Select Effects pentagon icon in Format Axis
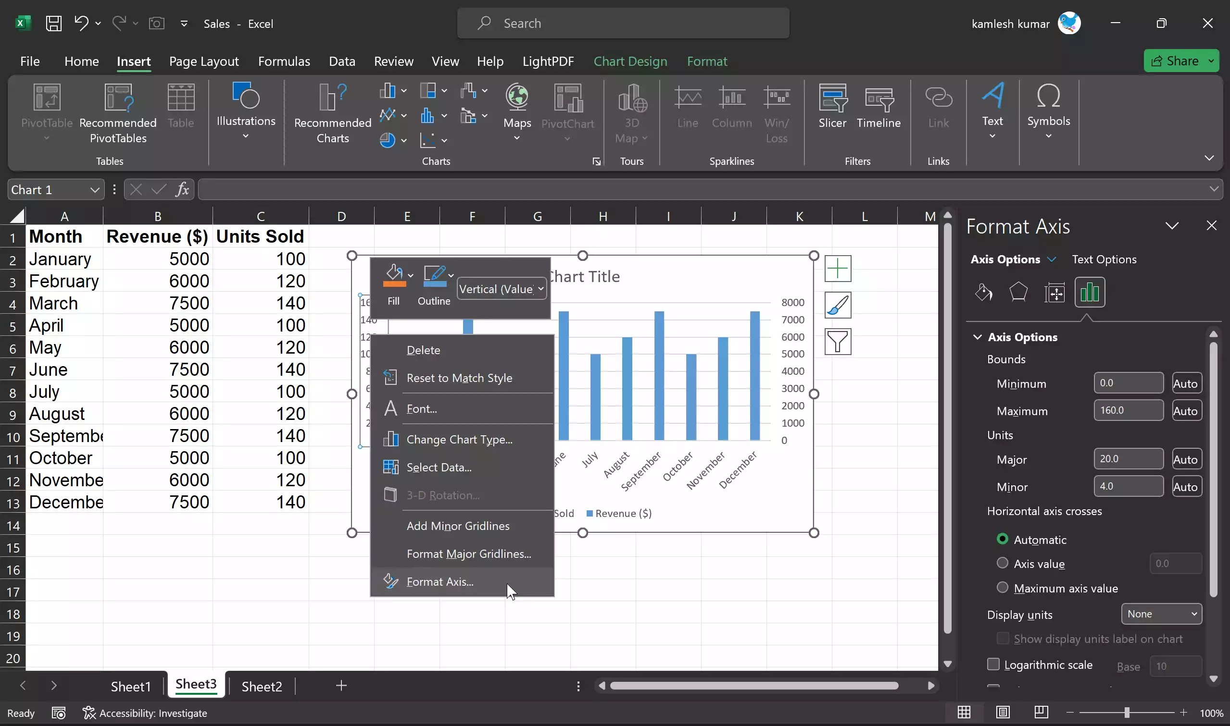Viewport: 1230px width, 726px height. [x=1018, y=293]
